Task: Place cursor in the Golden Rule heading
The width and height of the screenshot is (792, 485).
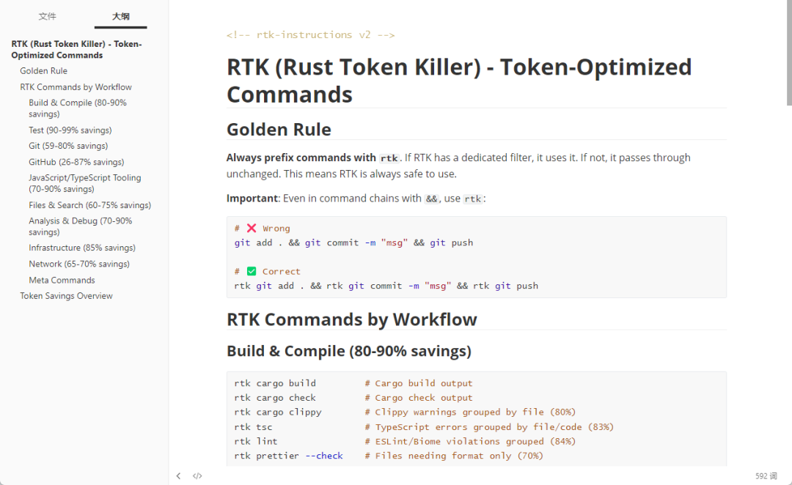Action: (x=279, y=130)
